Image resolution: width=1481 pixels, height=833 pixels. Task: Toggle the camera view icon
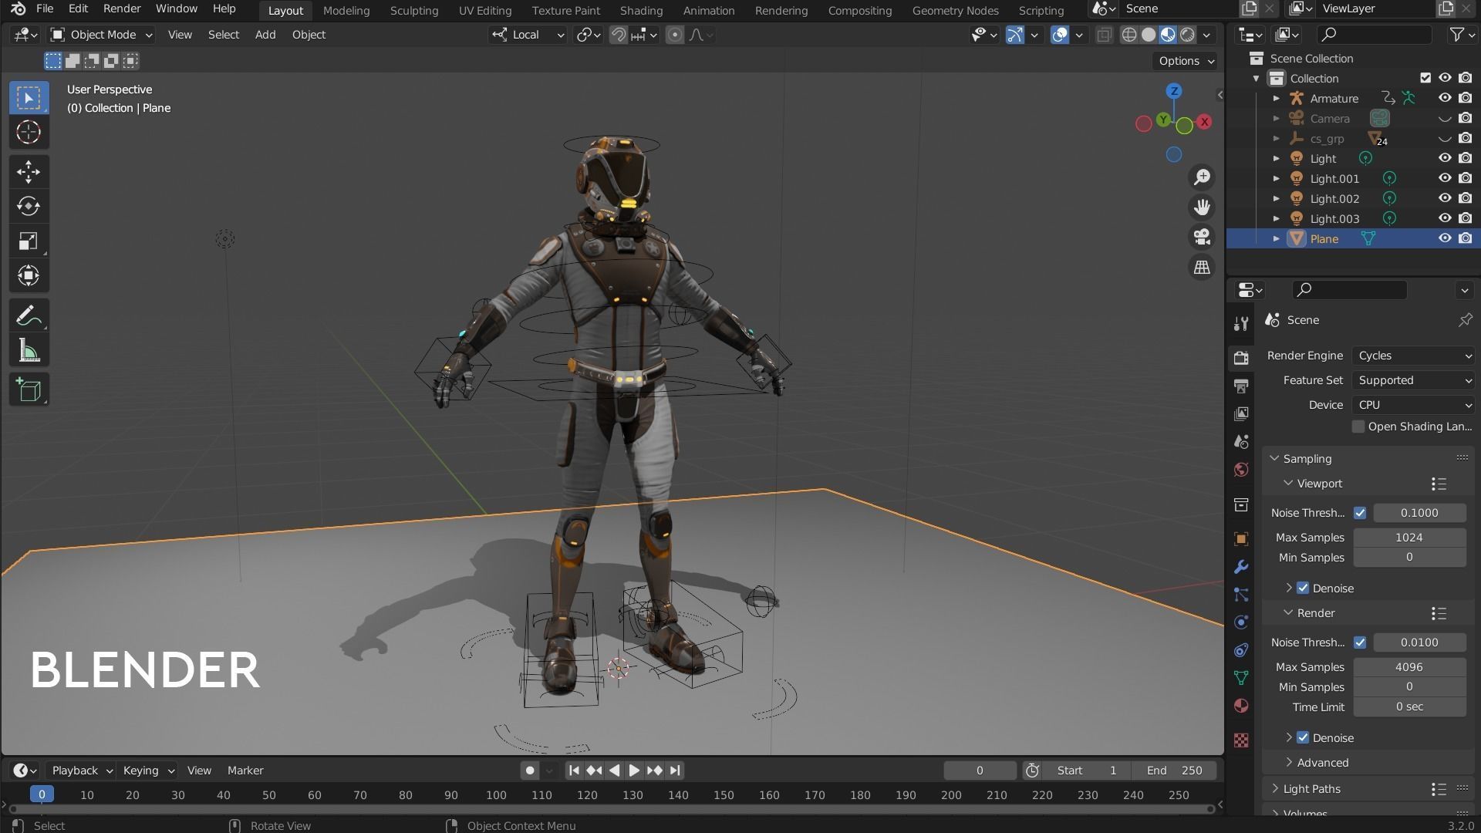(1202, 238)
